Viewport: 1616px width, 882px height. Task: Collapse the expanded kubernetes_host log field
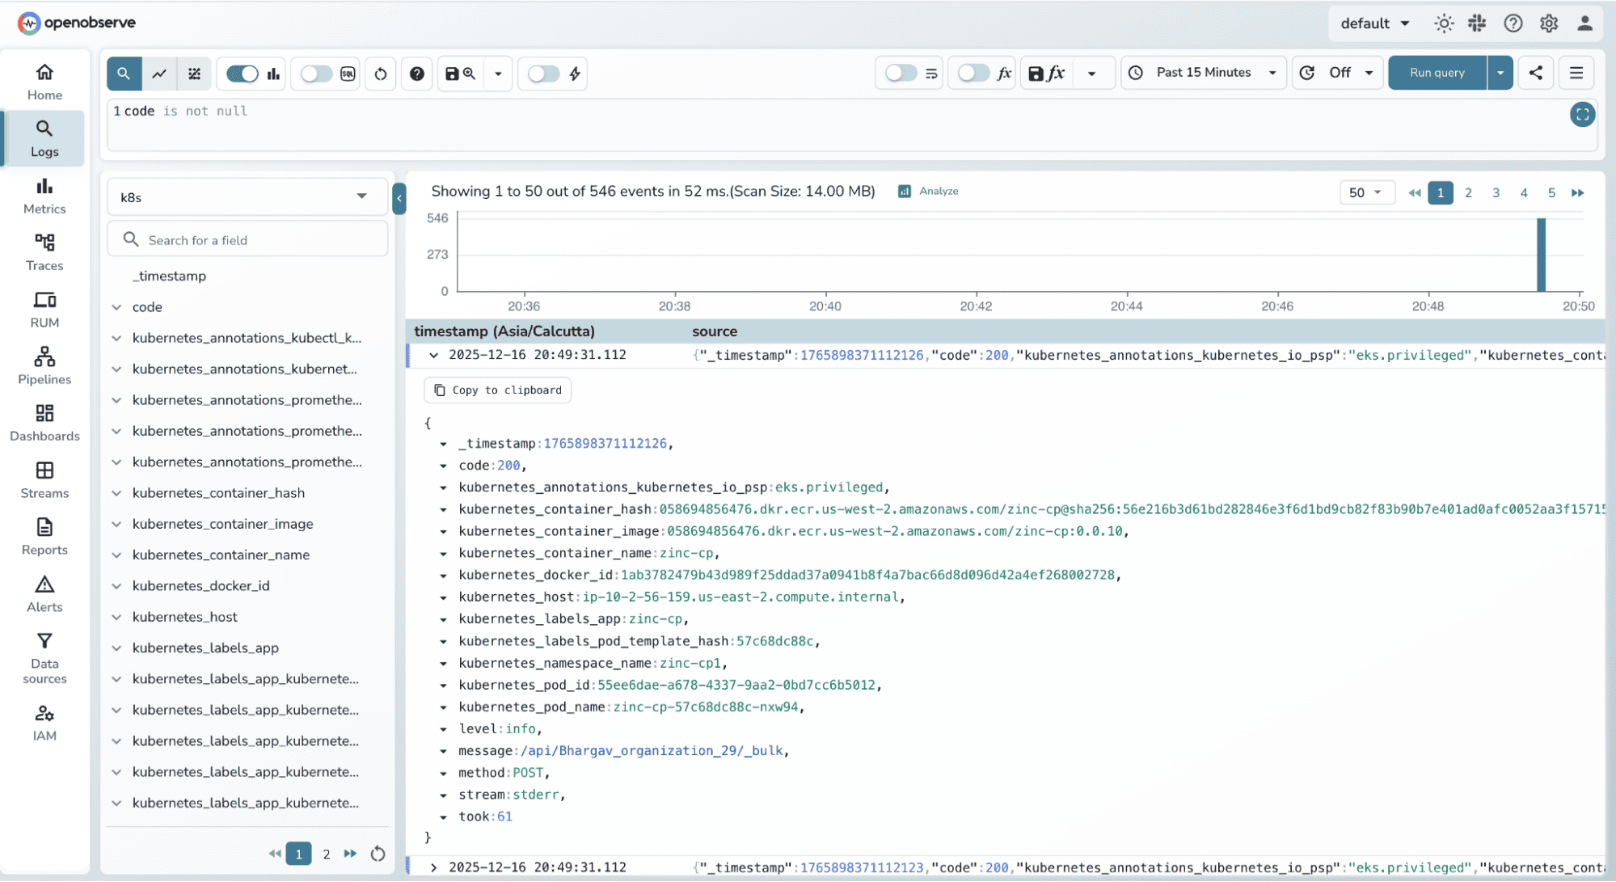(x=442, y=597)
